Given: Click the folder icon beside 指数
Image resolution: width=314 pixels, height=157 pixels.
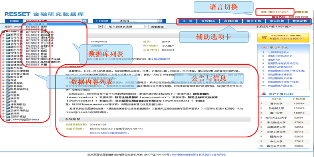Looking at the screenshot, I should pyautogui.click(x=8, y=93).
